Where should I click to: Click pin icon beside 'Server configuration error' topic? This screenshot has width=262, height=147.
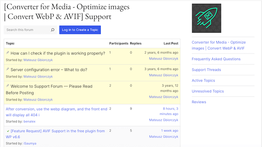(8, 69)
